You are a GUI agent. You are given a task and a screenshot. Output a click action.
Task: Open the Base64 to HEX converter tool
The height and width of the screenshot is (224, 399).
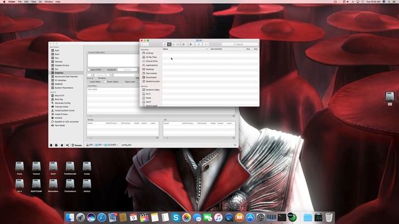(67, 122)
